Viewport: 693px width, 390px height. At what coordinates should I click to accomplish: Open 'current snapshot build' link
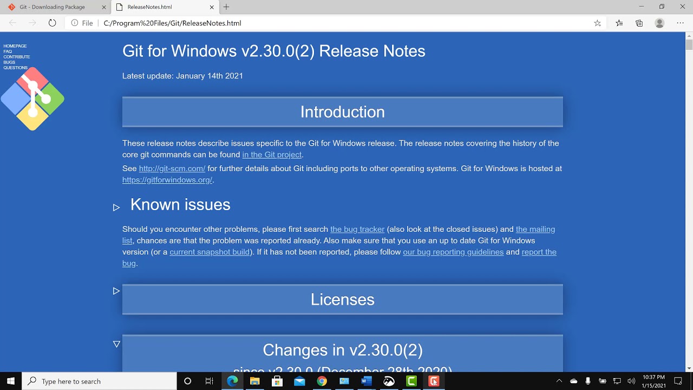[210, 252]
